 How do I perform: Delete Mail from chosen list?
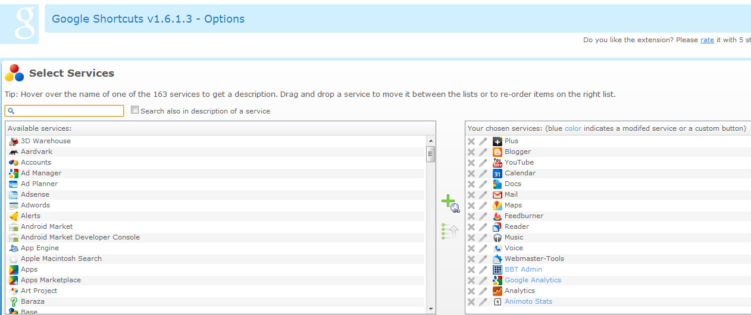point(471,195)
